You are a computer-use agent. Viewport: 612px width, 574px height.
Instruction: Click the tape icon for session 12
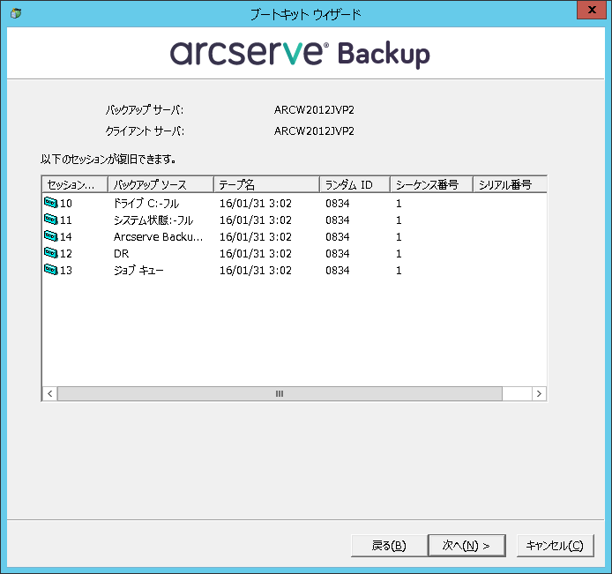click(x=51, y=253)
